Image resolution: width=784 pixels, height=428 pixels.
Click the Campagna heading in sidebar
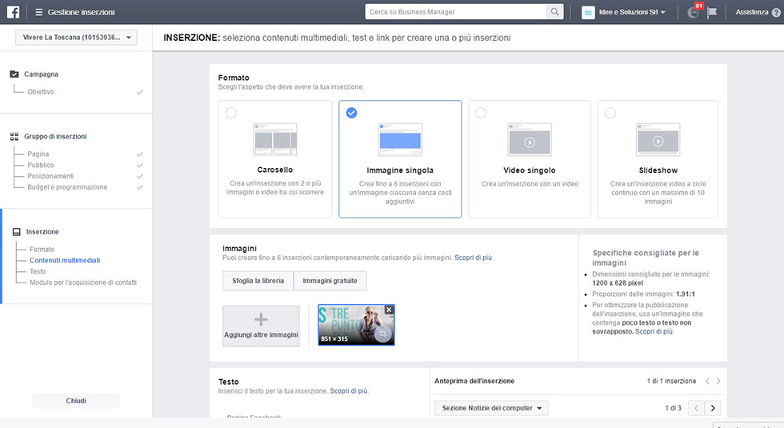(41, 74)
